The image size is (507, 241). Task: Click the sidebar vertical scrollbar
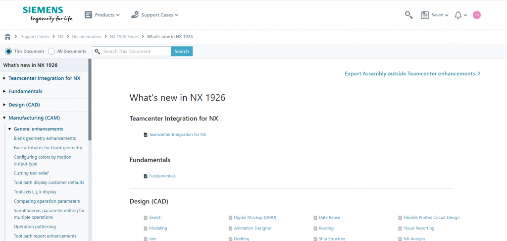click(90, 99)
